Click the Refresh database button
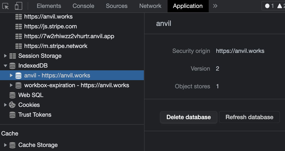285x151 pixels. 249,117
